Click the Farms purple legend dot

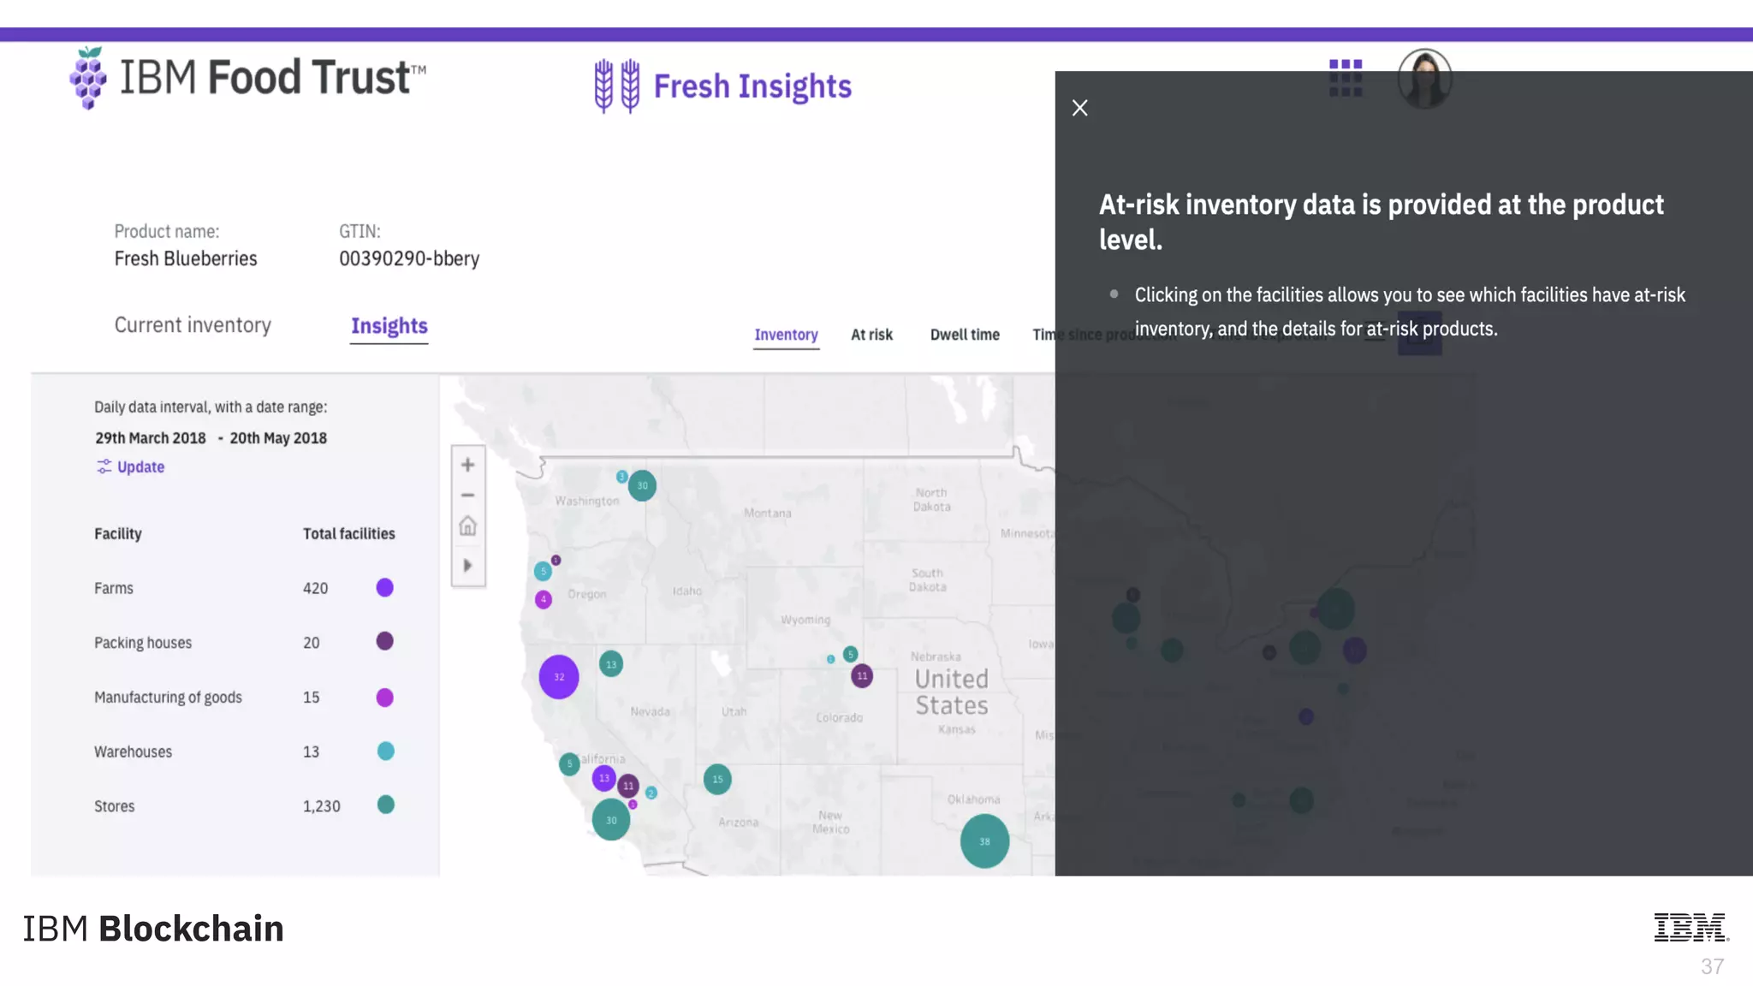click(x=385, y=587)
